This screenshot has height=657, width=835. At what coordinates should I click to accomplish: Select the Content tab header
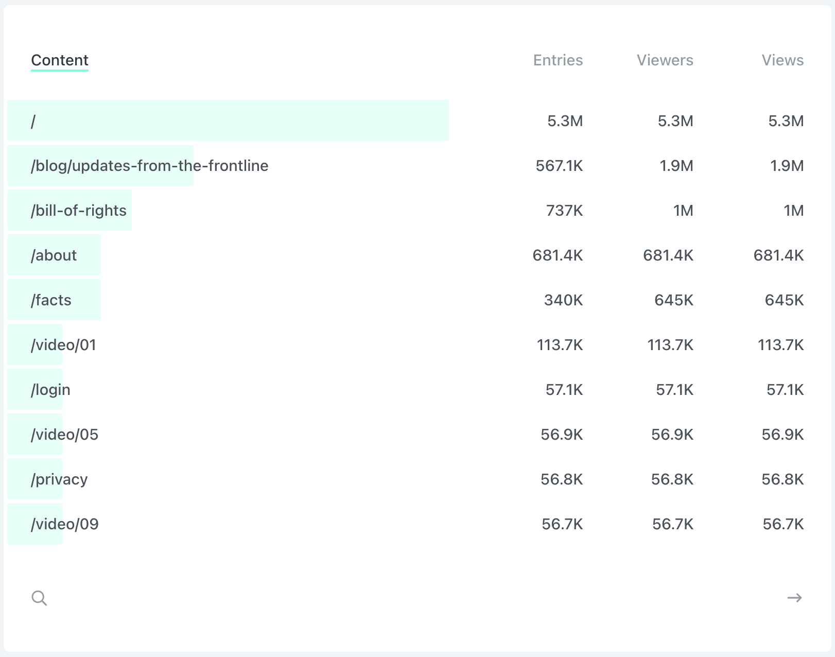[x=59, y=60]
